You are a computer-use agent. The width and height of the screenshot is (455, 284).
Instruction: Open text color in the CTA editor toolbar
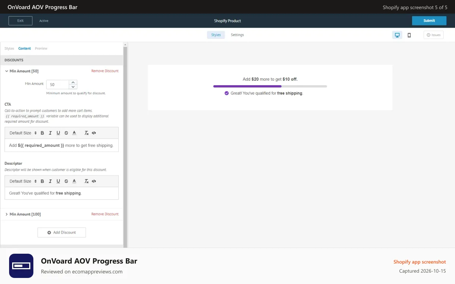click(74, 133)
